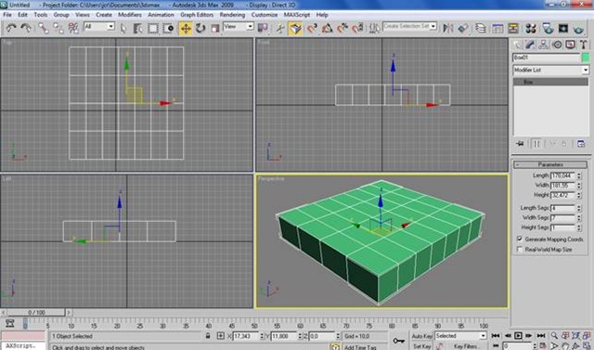This screenshot has height=350, width=594.
Task: Click the Play Animation button
Action: [x=518, y=335]
